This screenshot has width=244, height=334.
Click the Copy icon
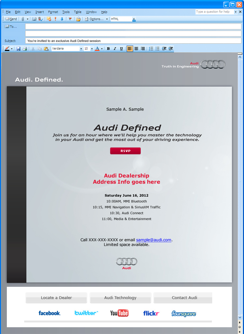click(x=39, y=49)
